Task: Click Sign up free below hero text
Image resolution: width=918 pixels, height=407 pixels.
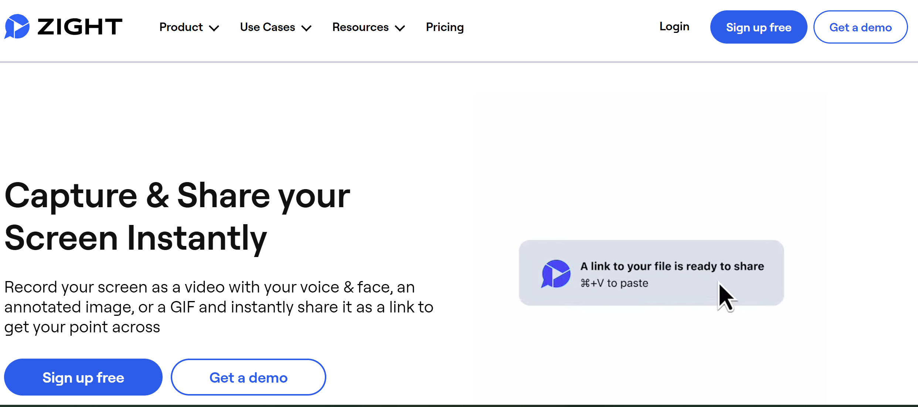Action: 83,377
